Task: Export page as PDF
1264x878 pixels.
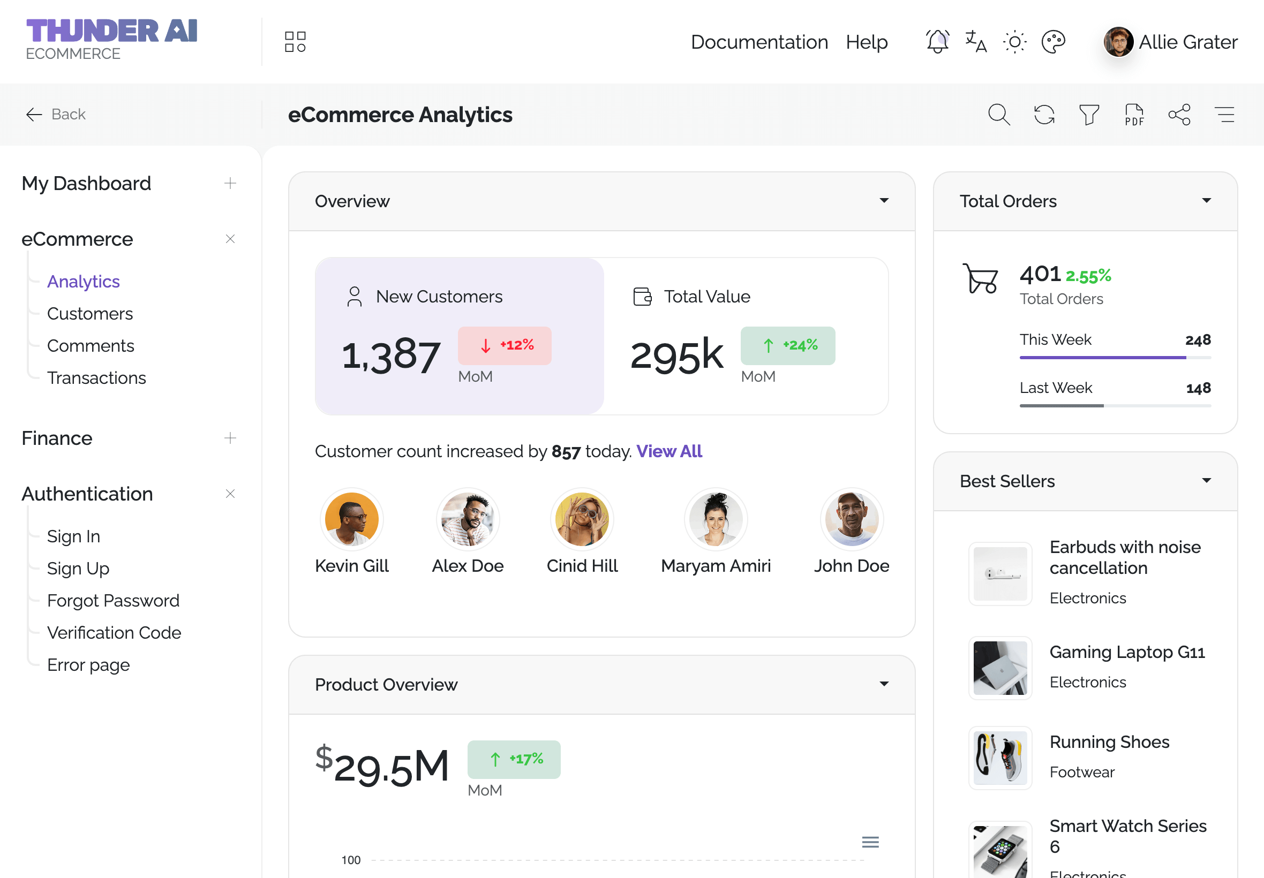Action: 1134,115
